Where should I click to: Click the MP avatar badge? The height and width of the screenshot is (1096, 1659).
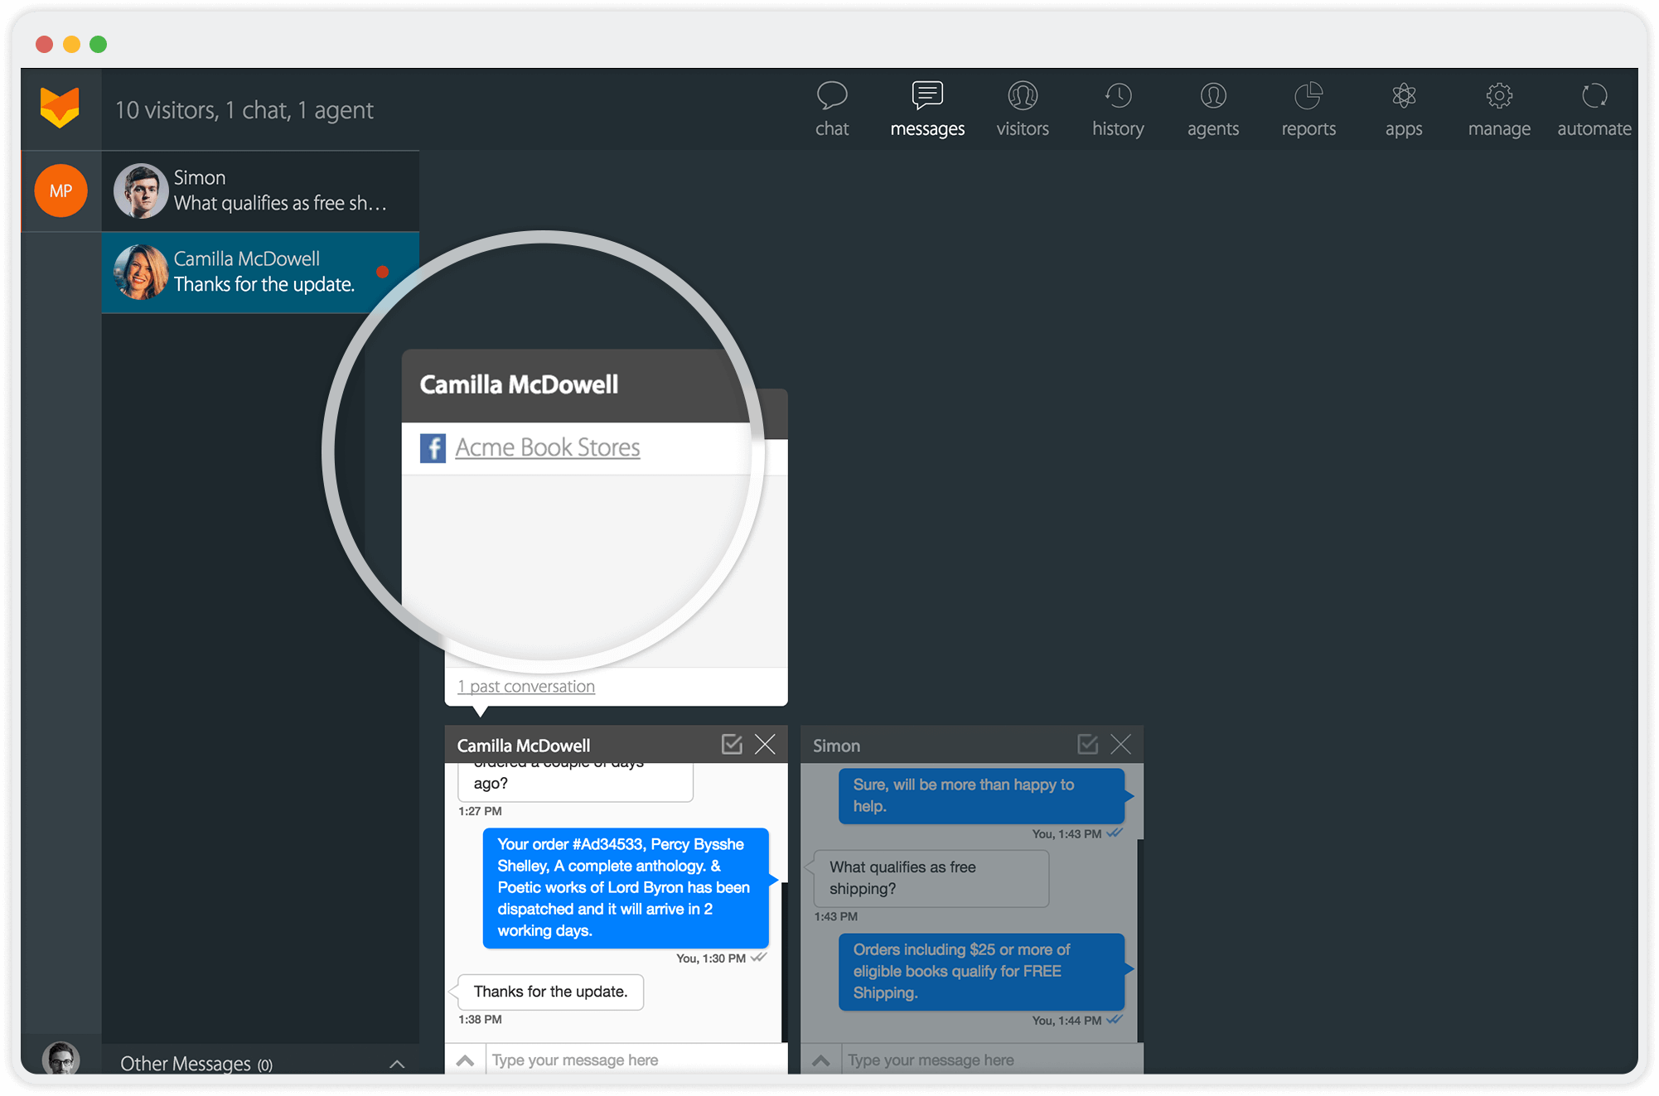60,191
